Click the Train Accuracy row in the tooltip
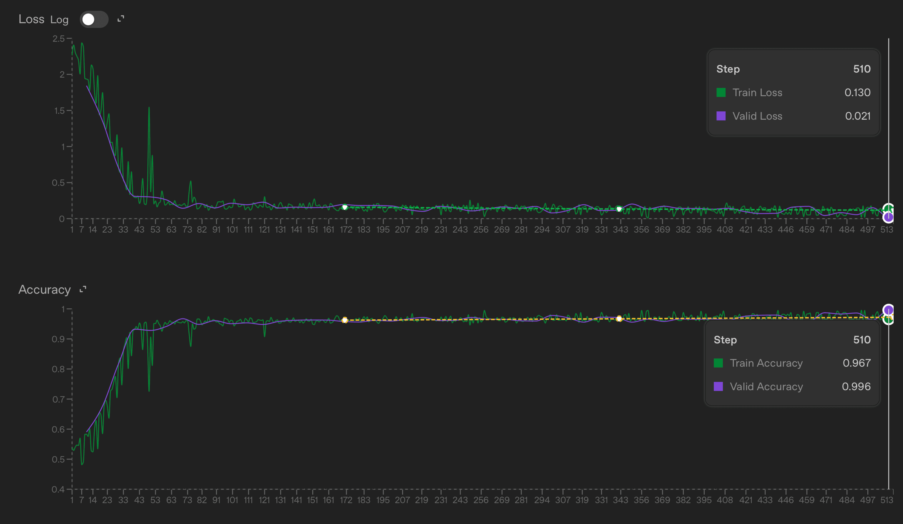The image size is (903, 524). click(766, 363)
